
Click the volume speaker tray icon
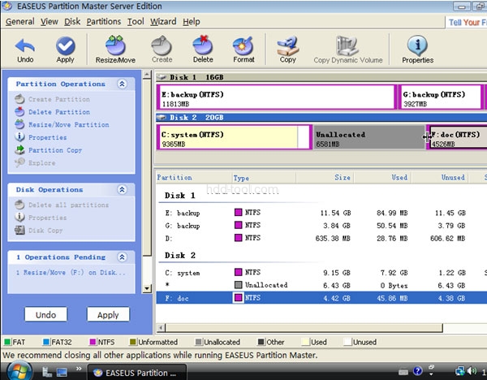(x=472, y=371)
